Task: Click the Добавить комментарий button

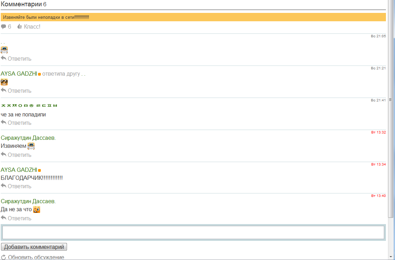Action: [34, 247]
